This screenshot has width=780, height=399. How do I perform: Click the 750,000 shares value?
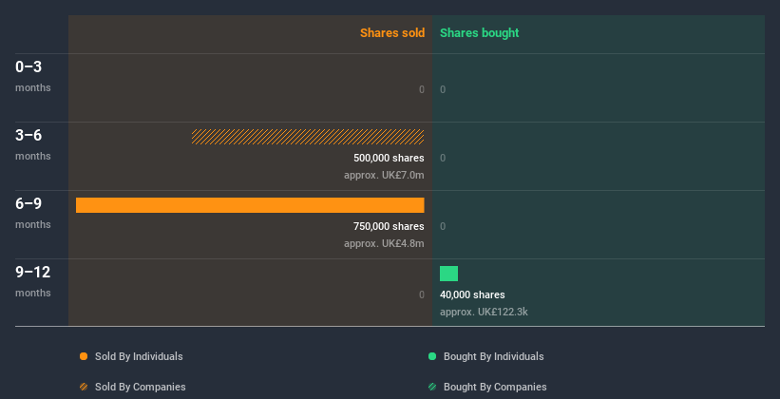389,226
